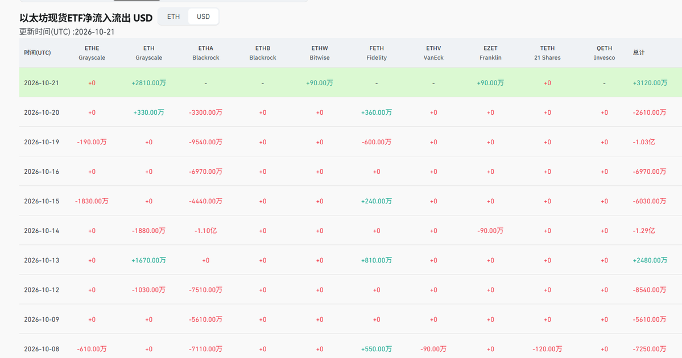Click the +810.00万 FETH value
The image size is (682, 358).
[x=377, y=260]
